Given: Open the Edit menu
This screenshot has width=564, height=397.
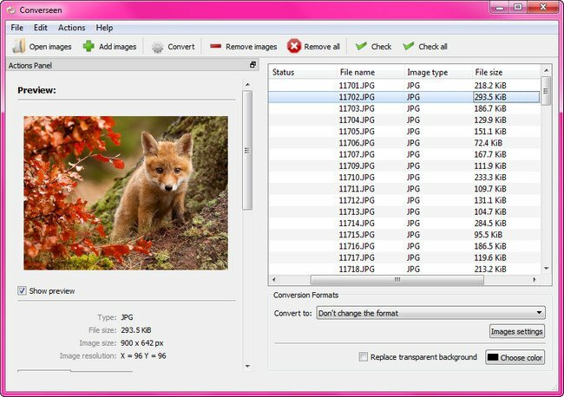Looking at the screenshot, I should click(41, 28).
